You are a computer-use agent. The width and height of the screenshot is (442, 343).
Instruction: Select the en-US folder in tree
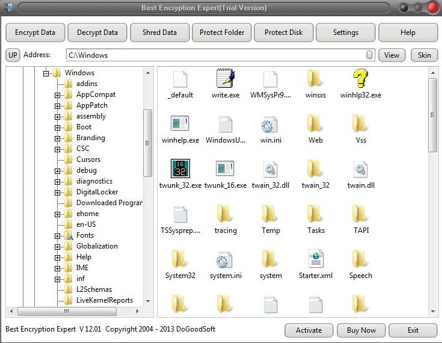(86, 224)
